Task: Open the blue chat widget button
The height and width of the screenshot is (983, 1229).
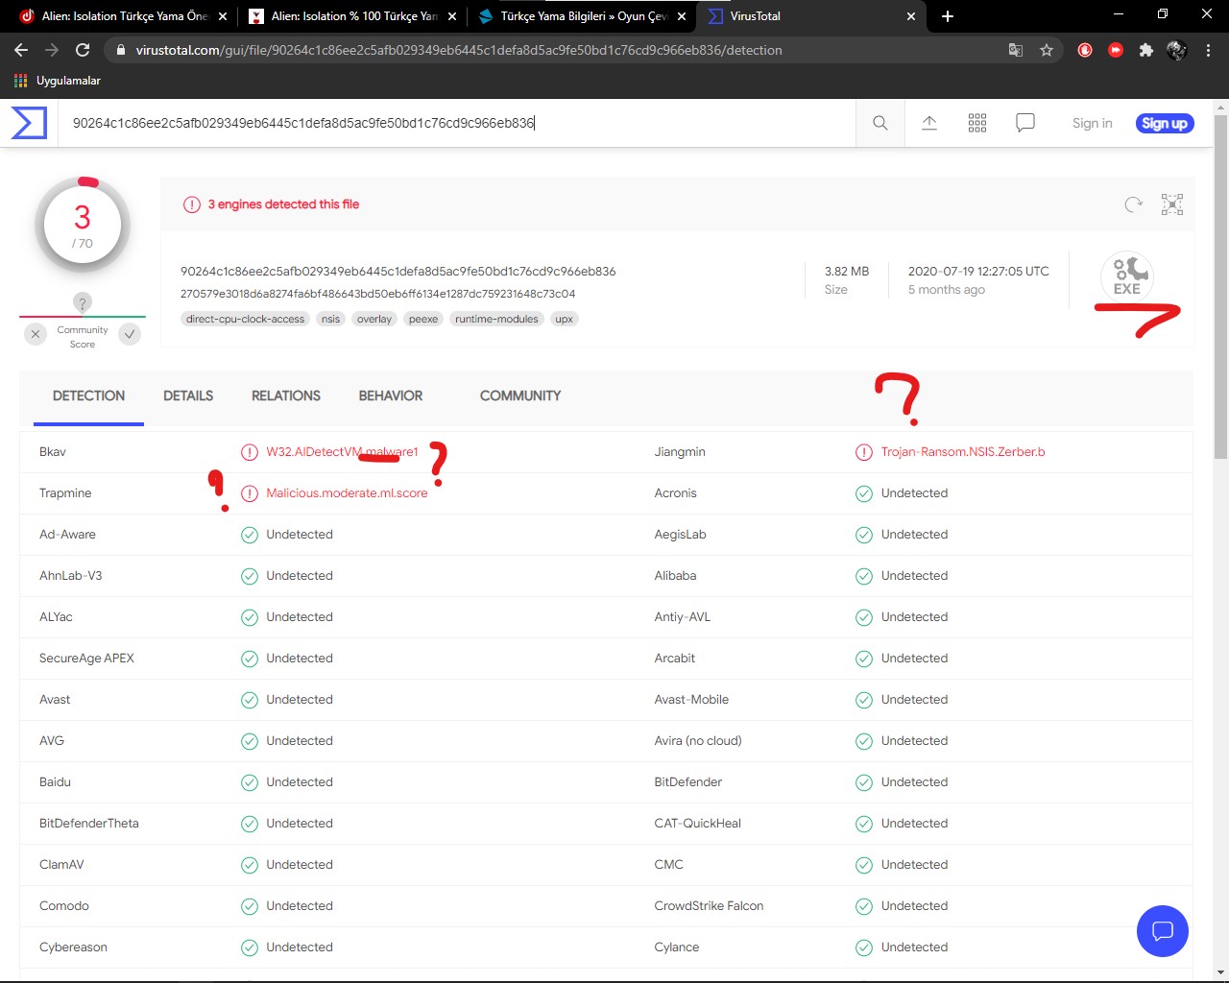Action: (x=1163, y=931)
